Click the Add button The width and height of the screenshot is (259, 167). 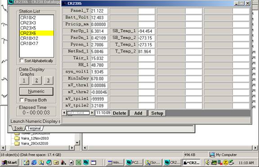coord(138,113)
